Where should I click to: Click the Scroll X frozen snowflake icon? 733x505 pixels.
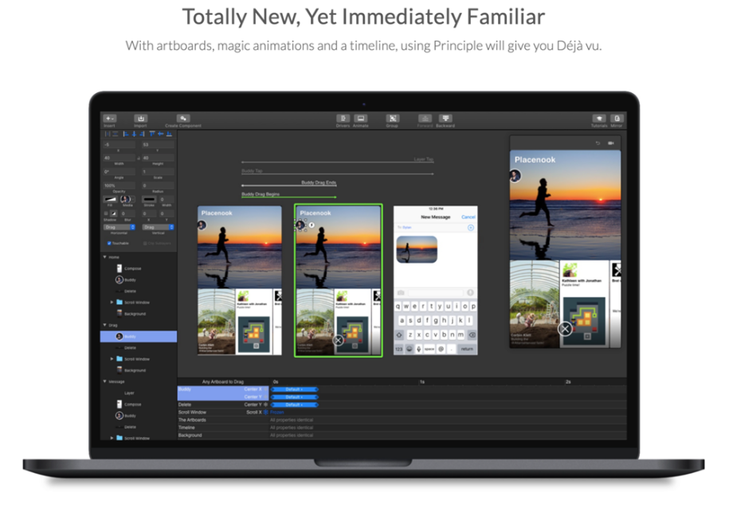point(265,412)
